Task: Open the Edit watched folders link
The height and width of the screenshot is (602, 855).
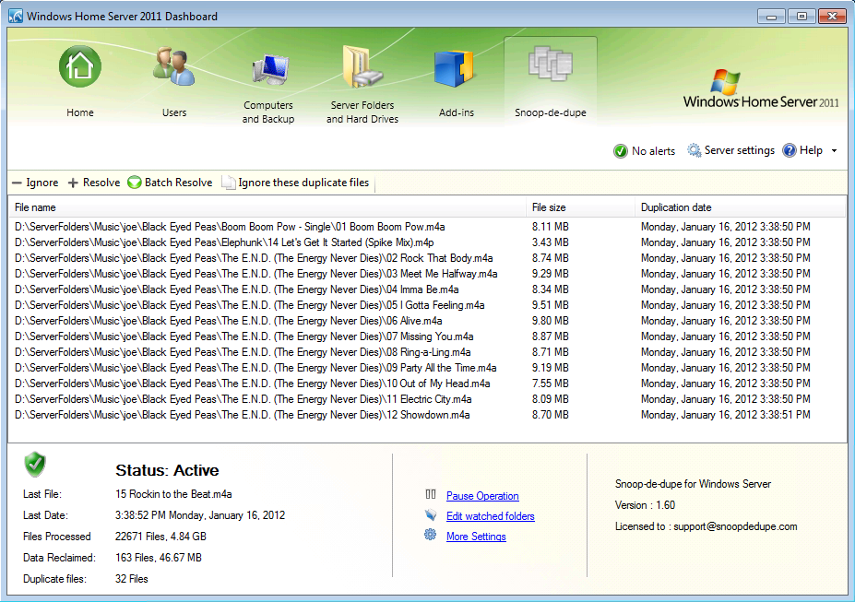Action: coord(490,516)
